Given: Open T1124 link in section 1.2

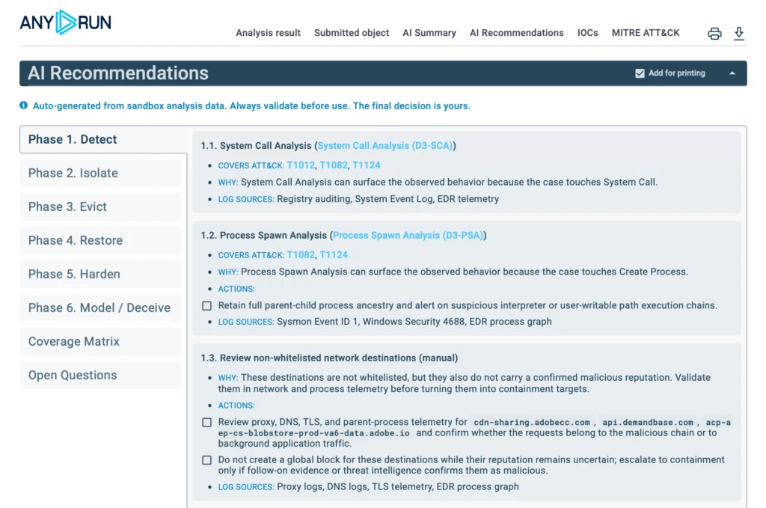Looking at the screenshot, I should click(x=334, y=255).
